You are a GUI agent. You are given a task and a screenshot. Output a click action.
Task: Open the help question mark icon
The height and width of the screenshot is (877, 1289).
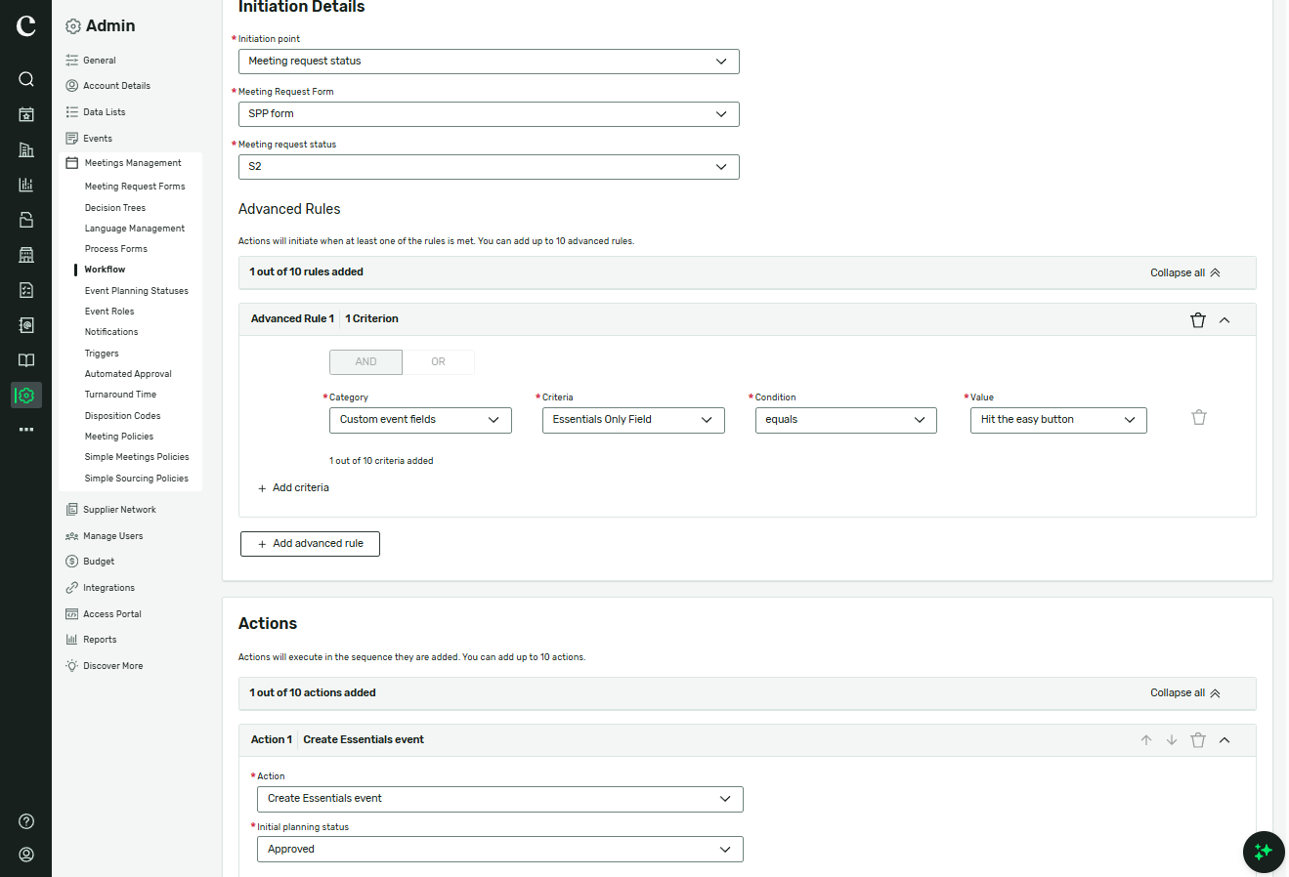tap(26, 821)
